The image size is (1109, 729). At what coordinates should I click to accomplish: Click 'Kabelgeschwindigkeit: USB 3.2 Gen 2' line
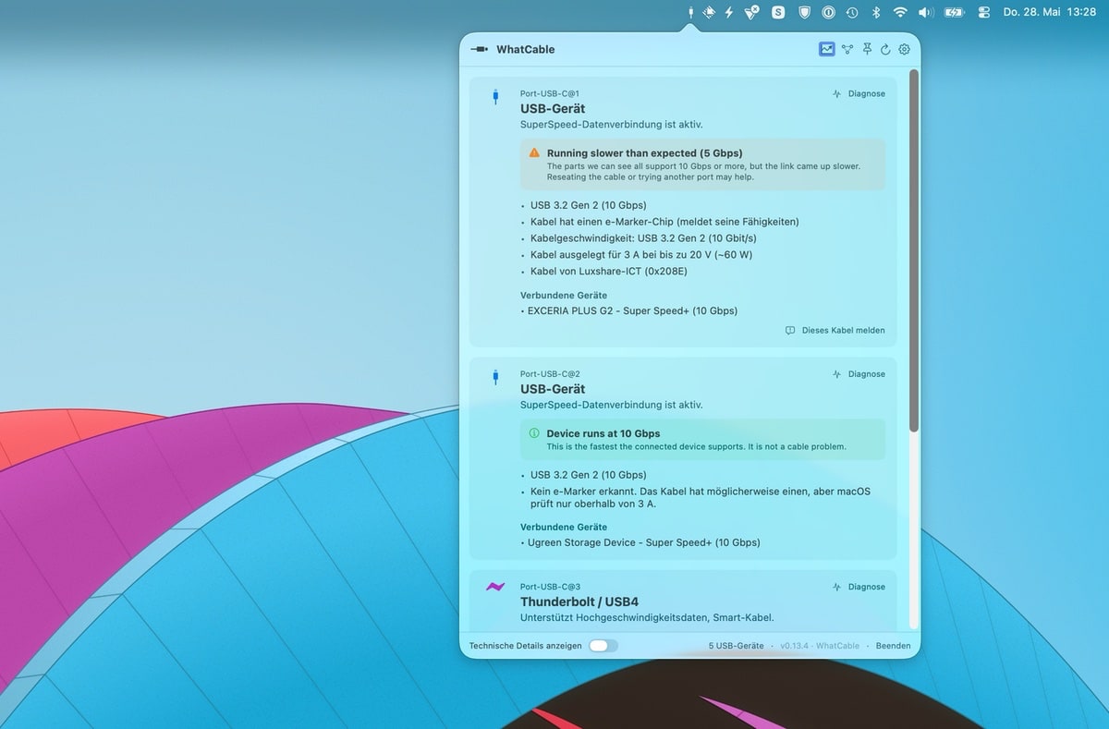click(641, 238)
